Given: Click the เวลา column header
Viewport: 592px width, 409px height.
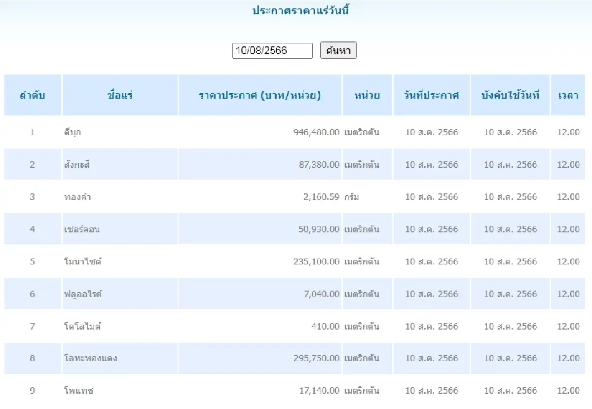Looking at the screenshot, I should 568,95.
